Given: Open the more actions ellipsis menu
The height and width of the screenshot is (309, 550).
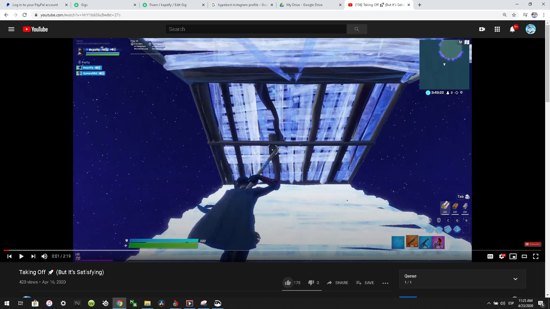Looking at the screenshot, I should tap(385, 283).
